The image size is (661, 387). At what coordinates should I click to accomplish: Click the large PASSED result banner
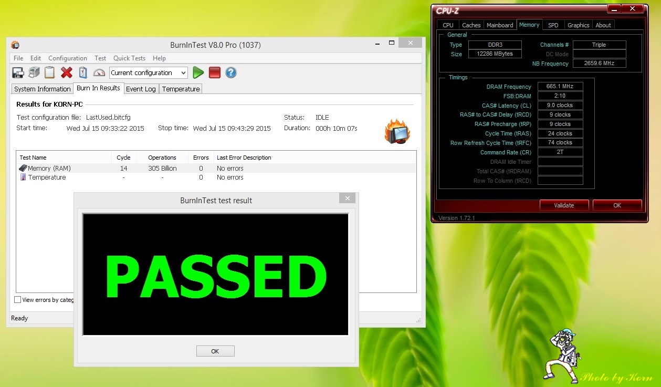pos(215,274)
